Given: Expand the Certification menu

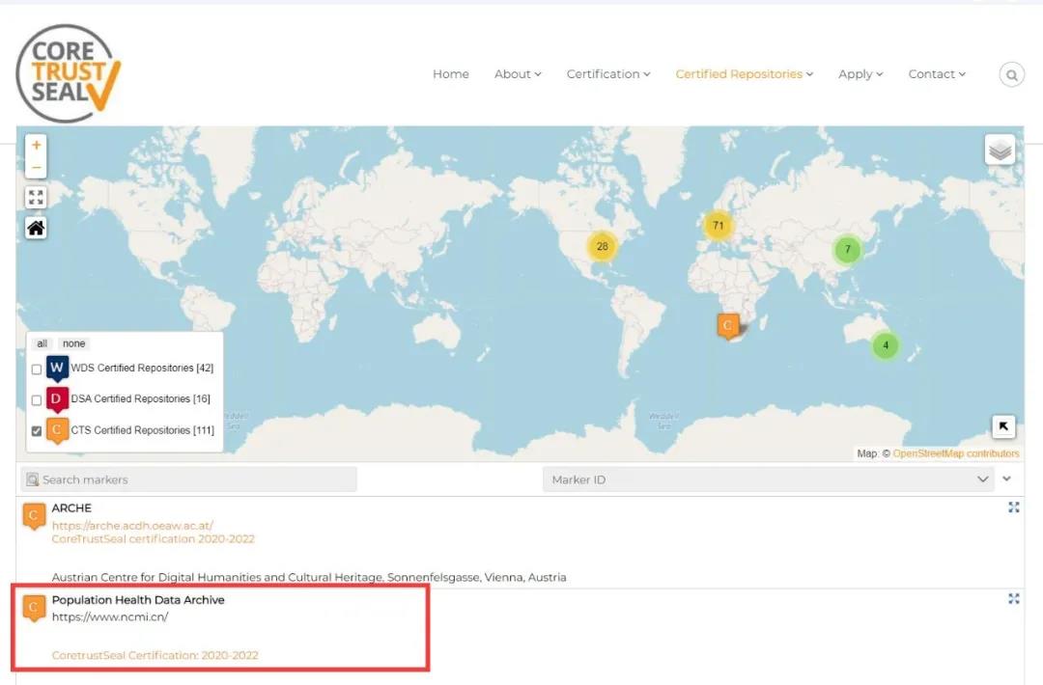Looking at the screenshot, I should pos(607,74).
